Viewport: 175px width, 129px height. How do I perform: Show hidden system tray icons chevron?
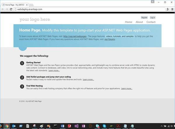[x=162, y=126]
